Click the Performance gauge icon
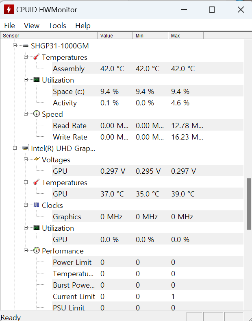Screen dimensions: 252x321 coord(37,251)
